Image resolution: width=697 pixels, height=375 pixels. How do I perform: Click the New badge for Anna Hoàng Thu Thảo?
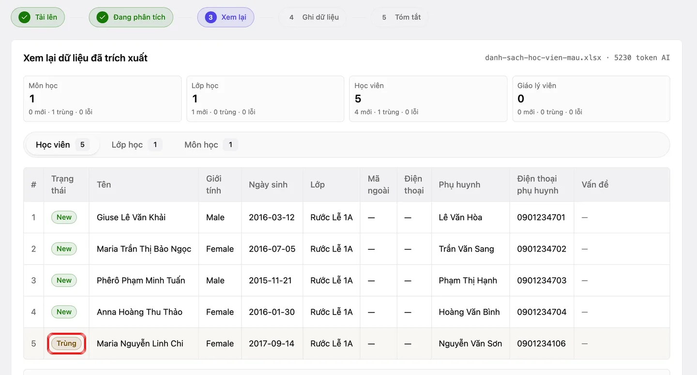(64, 312)
